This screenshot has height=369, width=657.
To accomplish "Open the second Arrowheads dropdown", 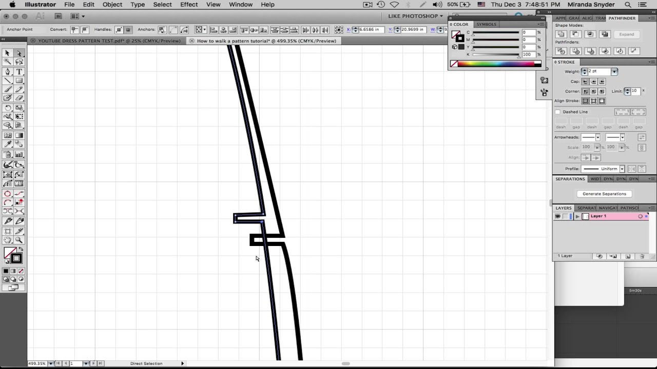I will [622, 137].
